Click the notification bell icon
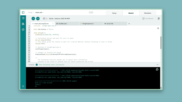This screenshot has height=102, width=182. pos(158,18)
